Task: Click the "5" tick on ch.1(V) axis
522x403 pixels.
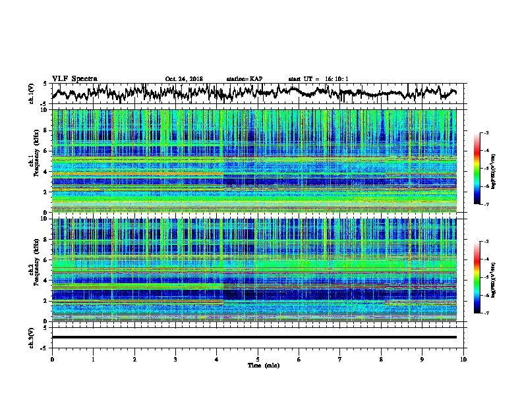Action: [x=45, y=84]
